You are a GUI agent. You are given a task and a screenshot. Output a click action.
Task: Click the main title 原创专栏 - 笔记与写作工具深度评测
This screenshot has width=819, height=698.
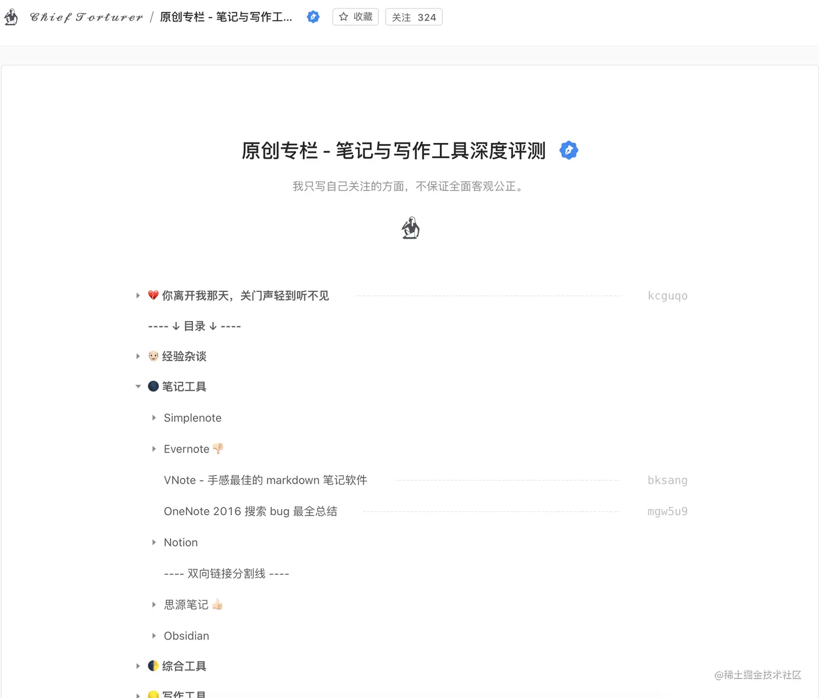(x=394, y=151)
